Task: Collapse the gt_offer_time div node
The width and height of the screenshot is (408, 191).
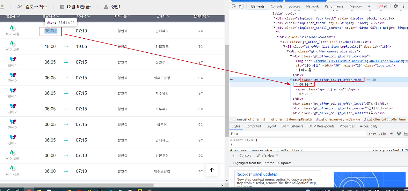Action: pos(291,80)
